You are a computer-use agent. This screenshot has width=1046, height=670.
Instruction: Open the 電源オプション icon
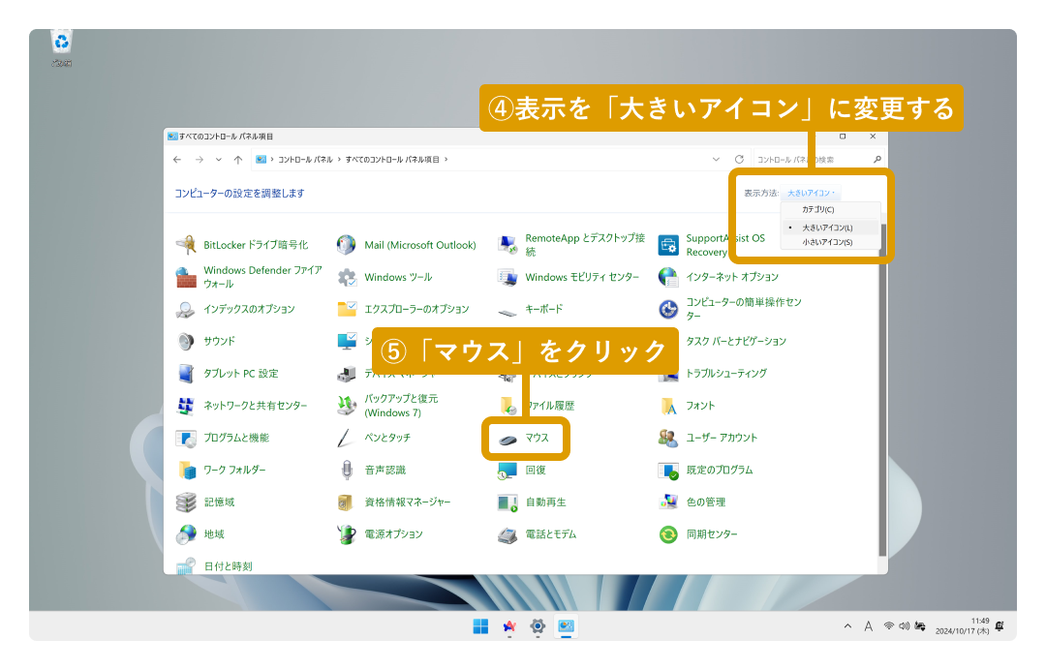347,534
